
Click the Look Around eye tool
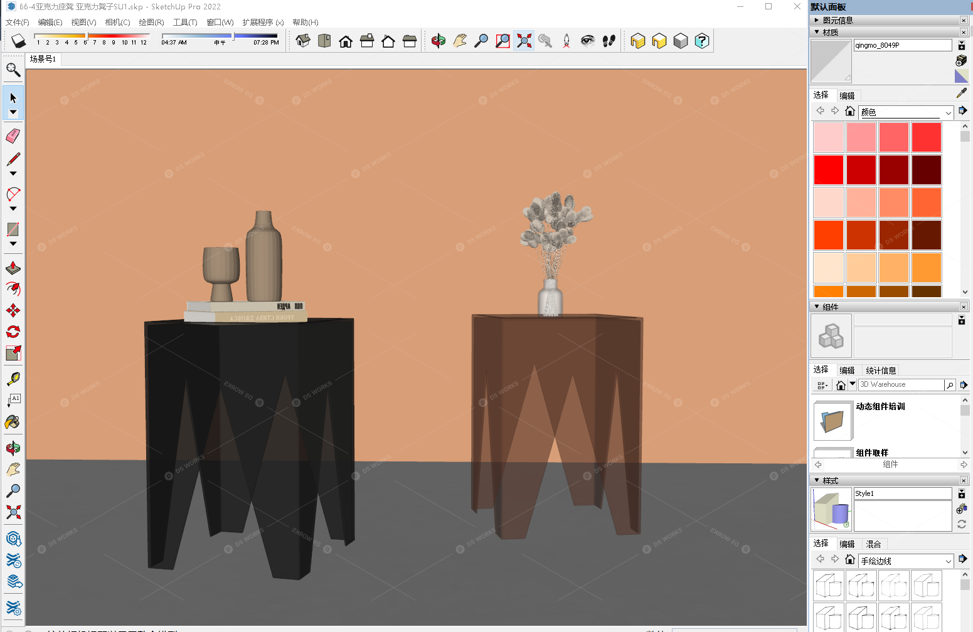point(588,41)
